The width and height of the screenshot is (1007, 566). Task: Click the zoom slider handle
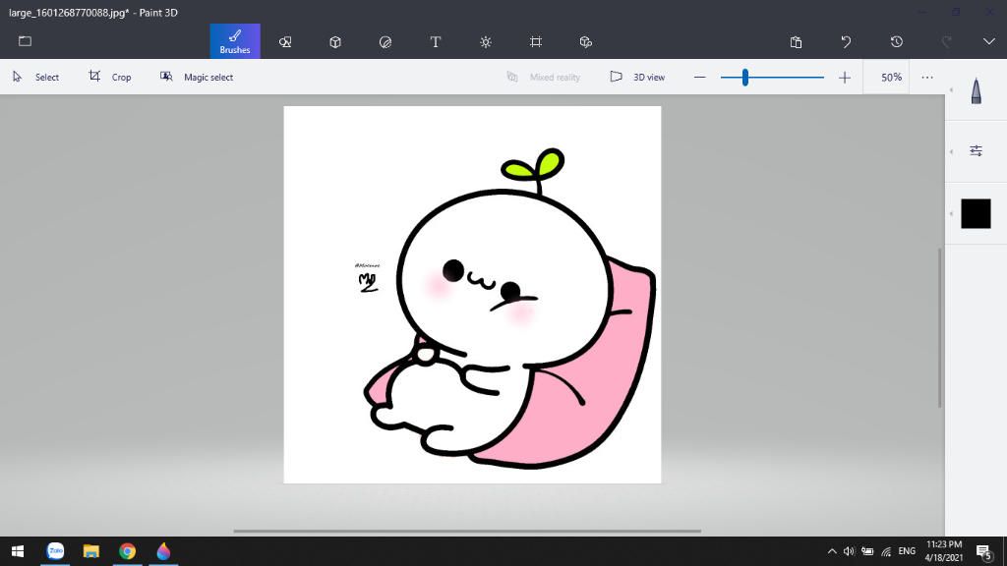(745, 78)
